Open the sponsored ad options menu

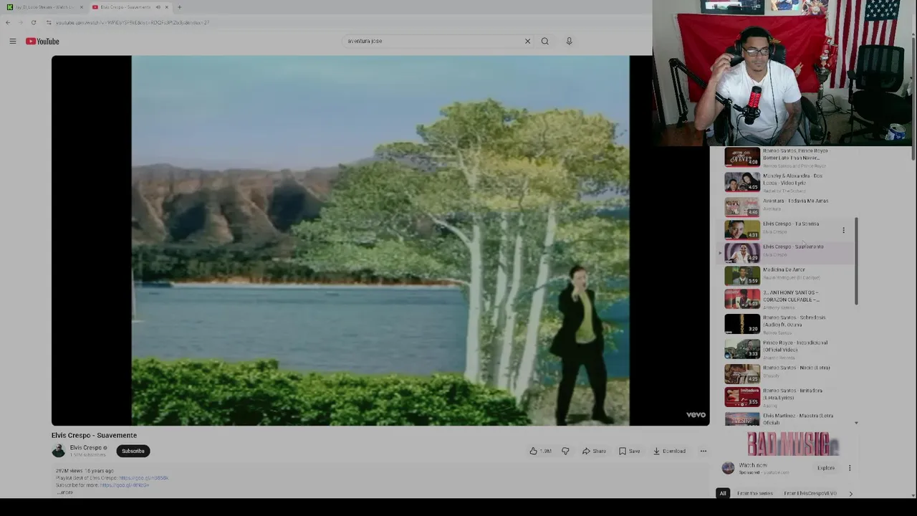coord(850,468)
